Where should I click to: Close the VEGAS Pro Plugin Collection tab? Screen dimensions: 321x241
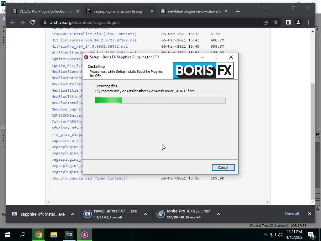click(78, 12)
